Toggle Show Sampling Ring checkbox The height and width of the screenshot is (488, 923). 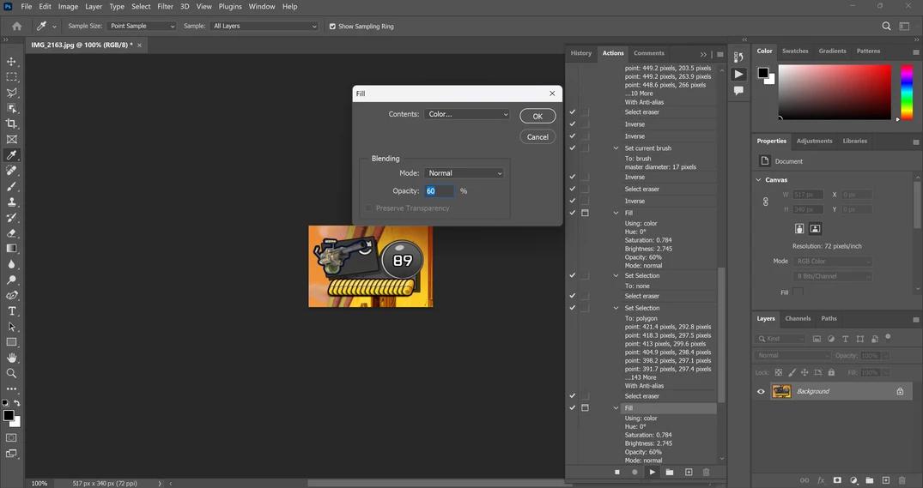pyautogui.click(x=333, y=27)
